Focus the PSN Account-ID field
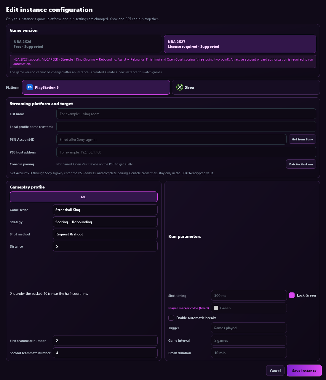This screenshot has height=380, width=326. click(171, 139)
